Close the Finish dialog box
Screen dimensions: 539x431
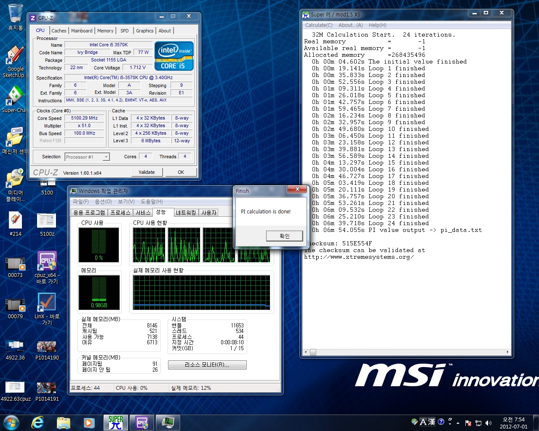click(298, 189)
